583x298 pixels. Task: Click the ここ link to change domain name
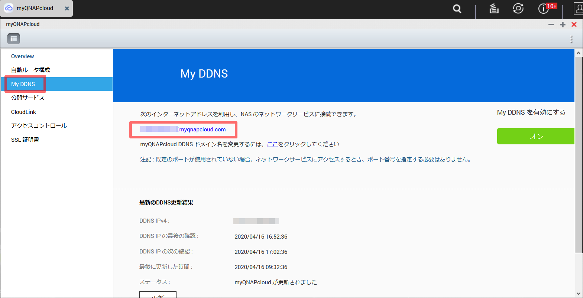click(272, 144)
